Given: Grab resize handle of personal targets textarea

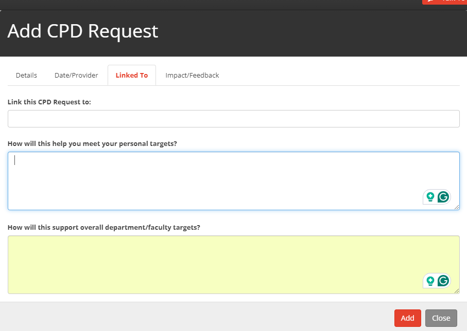Looking at the screenshot, I should click(457, 207).
